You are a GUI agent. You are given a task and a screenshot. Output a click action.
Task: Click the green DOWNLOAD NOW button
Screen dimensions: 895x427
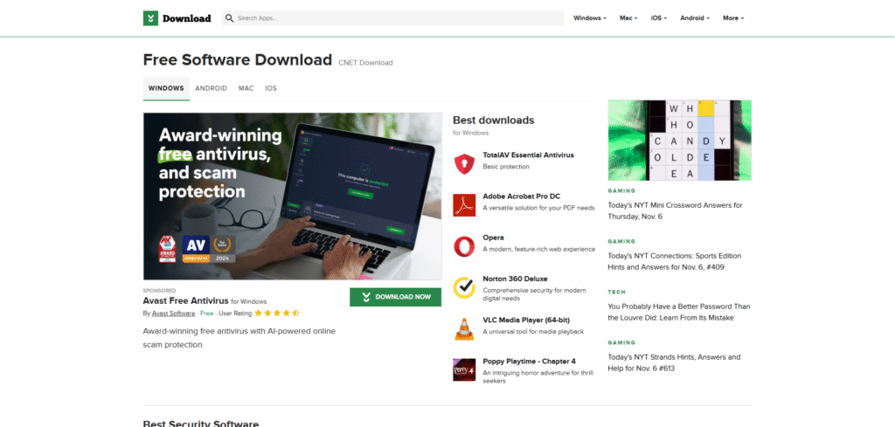tap(396, 297)
